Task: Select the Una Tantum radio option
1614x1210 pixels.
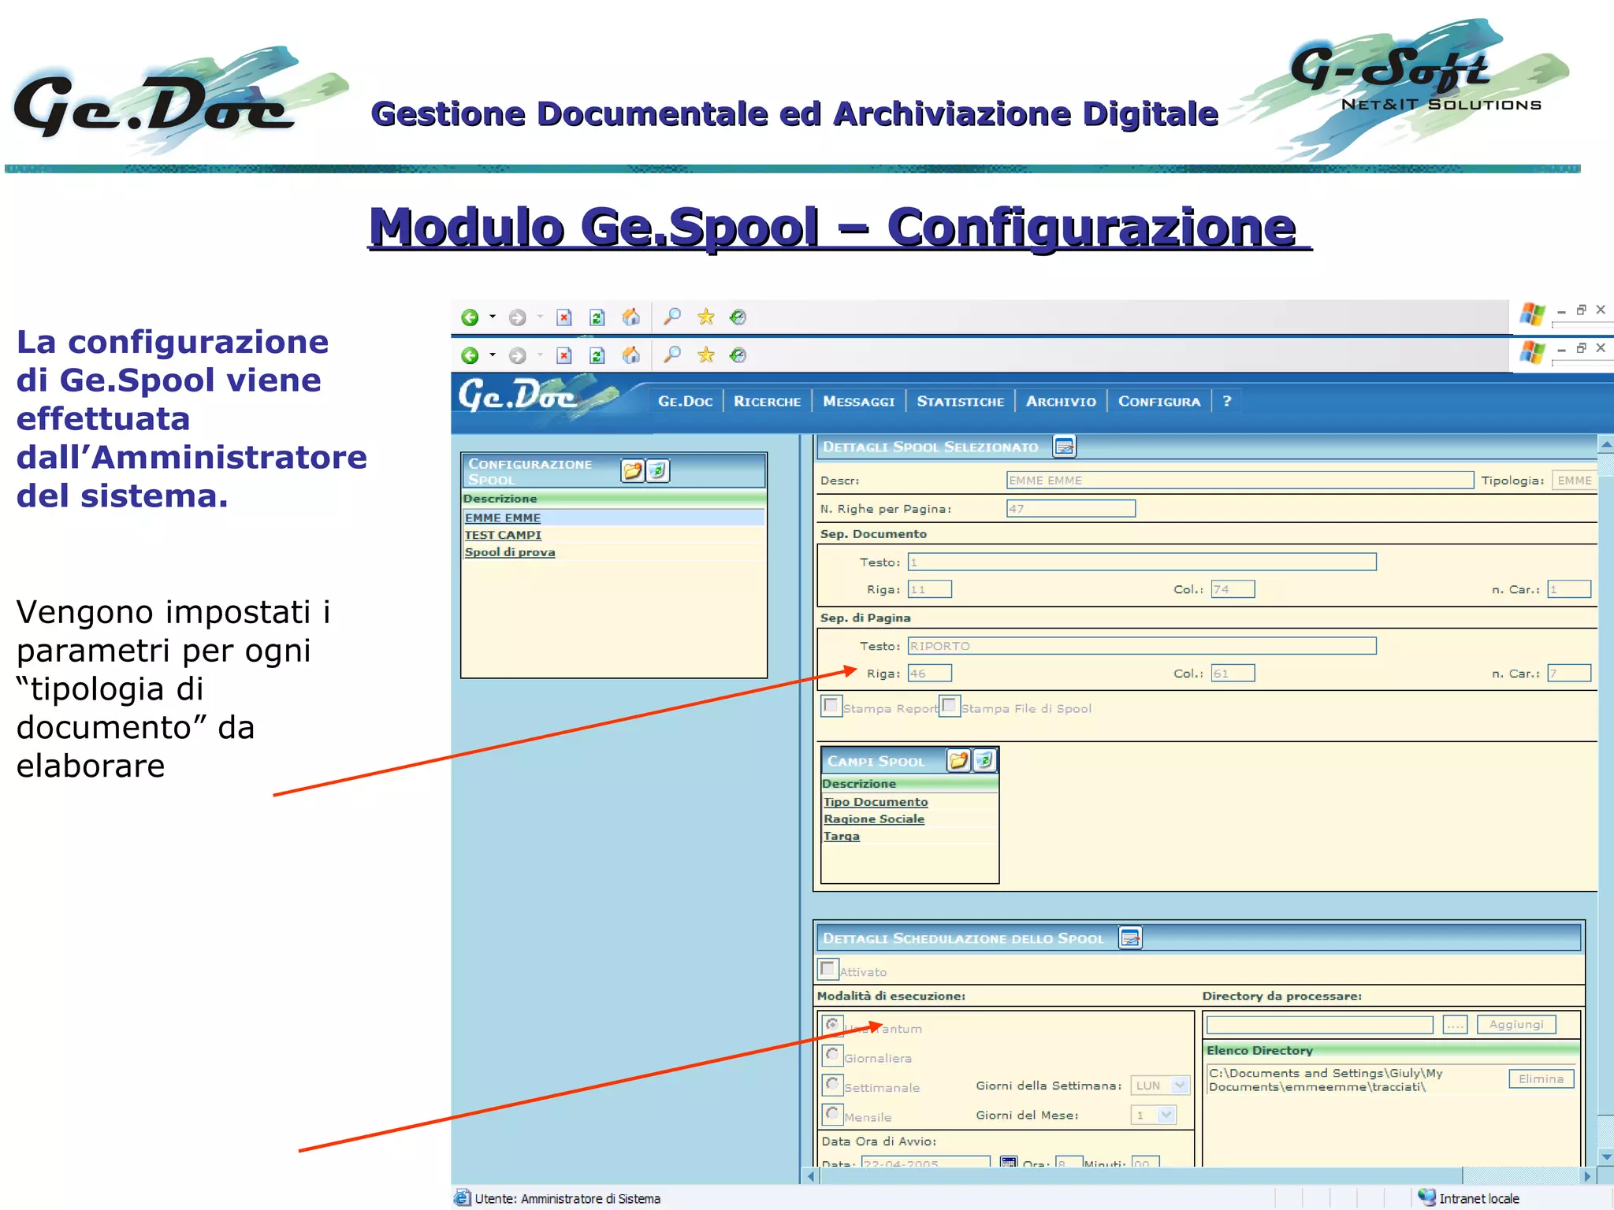Action: pyautogui.click(x=832, y=1025)
